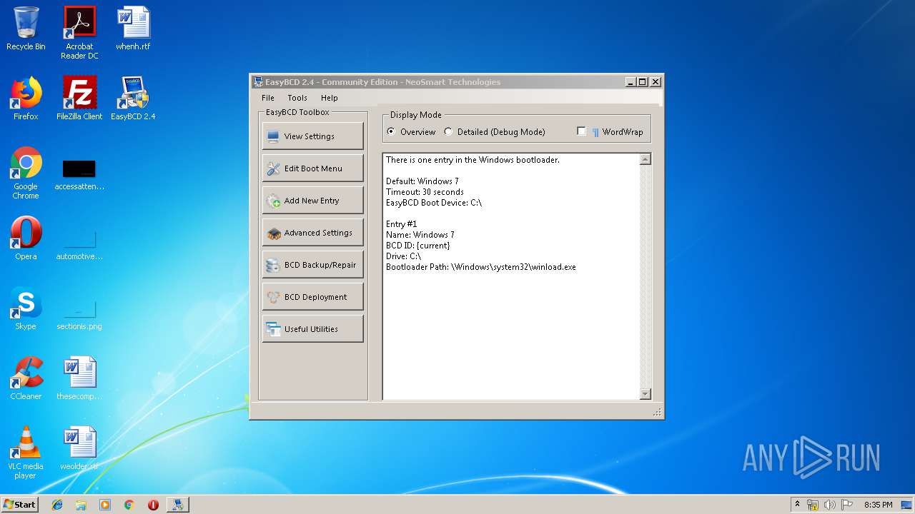The image size is (915, 514).
Task: Select the Overview display mode
Action: point(411,132)
